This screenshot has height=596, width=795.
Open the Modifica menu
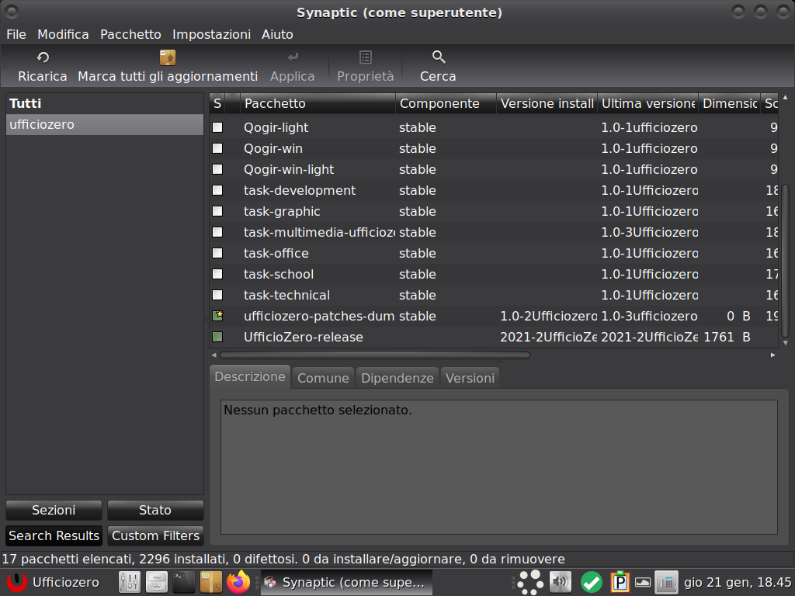coord(63,34)
